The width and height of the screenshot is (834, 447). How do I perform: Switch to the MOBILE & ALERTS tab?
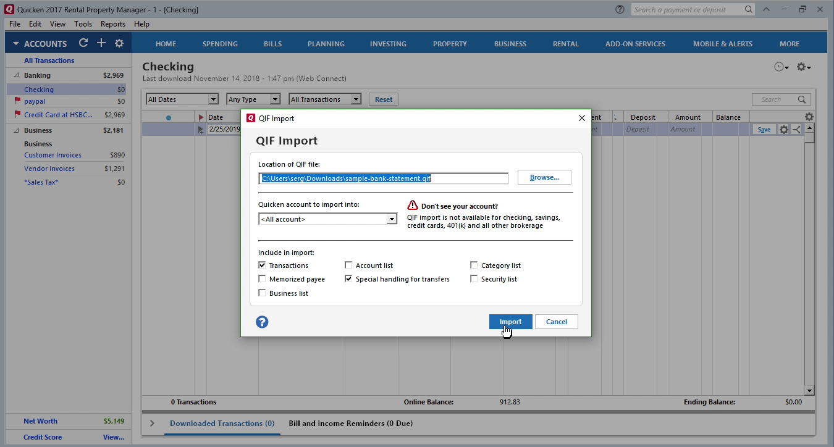click(x=723, y=44)
